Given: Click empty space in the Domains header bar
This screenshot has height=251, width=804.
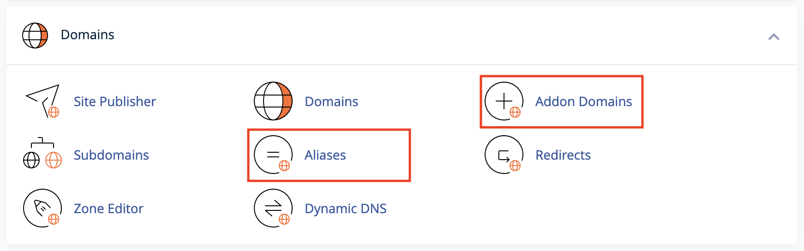Looking at the screenshot, I should (x=438, y=35).
